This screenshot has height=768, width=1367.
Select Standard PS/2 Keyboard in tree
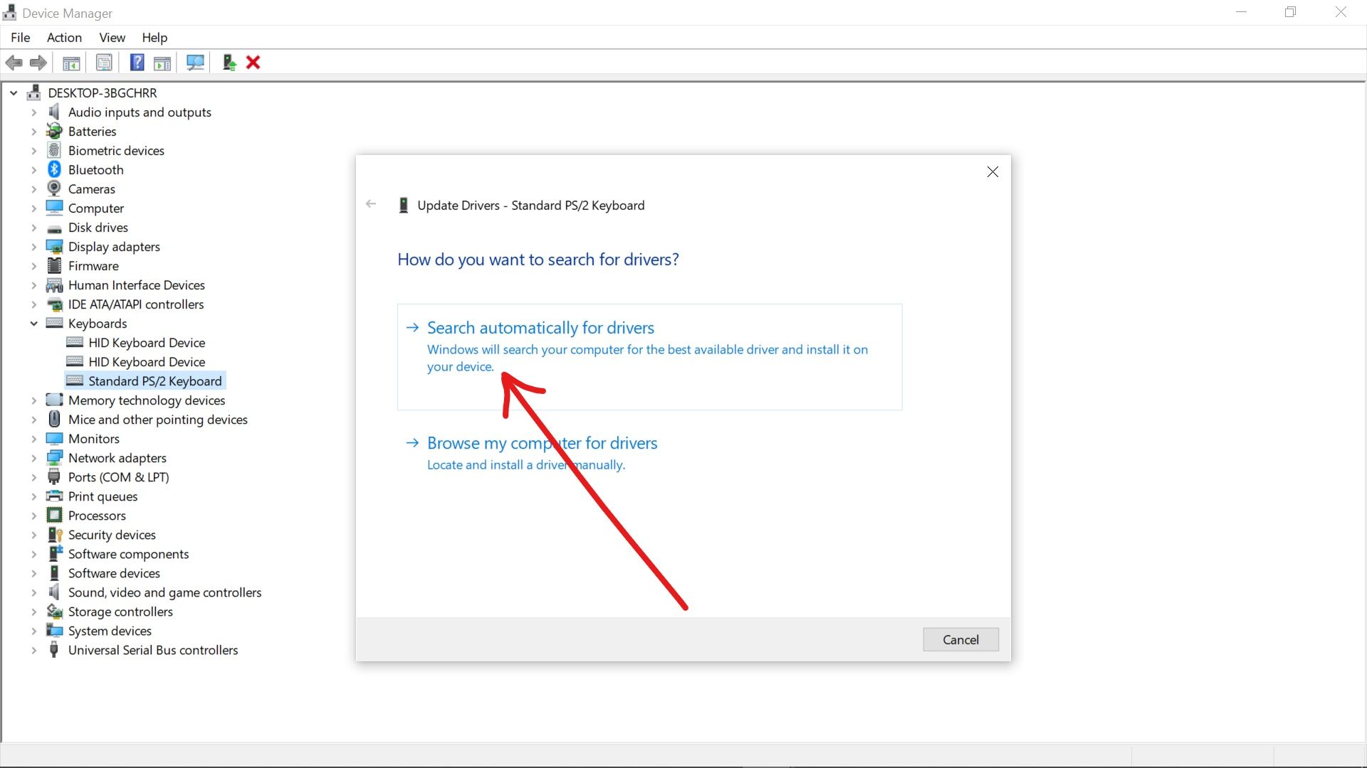(x=154, y=381)
